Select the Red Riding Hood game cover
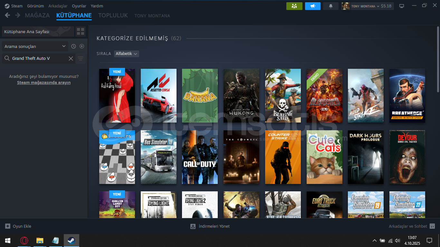Viewport: 440px width, 247px height. (117, 96)
